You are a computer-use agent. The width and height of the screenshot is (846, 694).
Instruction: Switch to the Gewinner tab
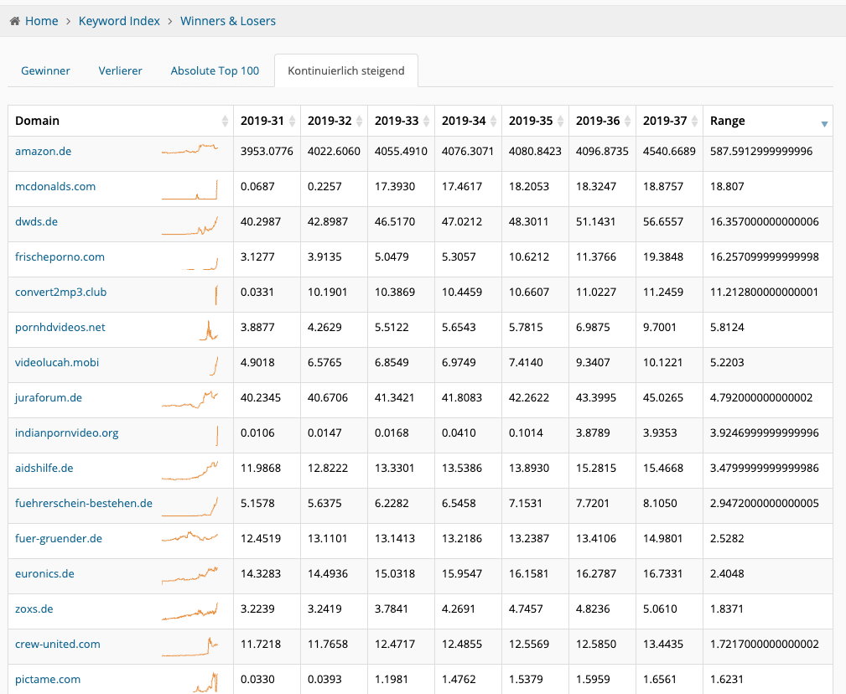(x=45, y=70)
